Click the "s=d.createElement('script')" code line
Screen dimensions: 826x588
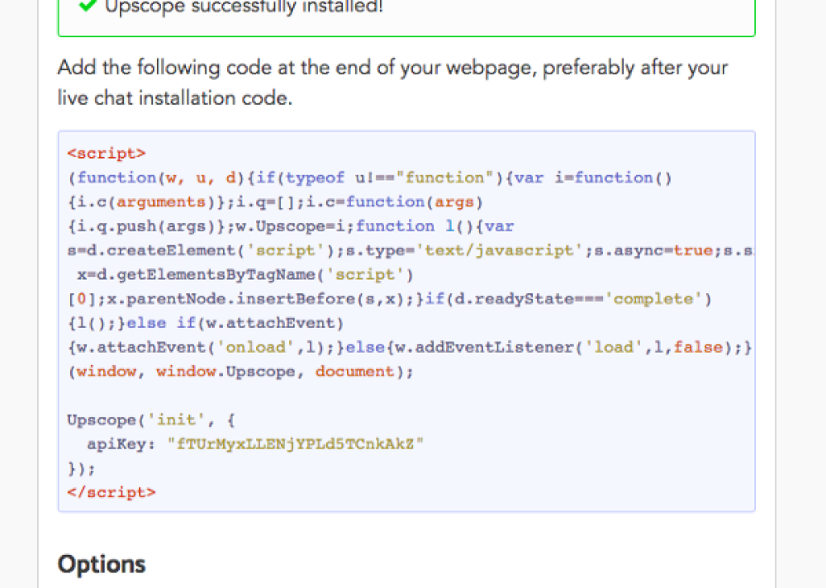pyautogui.click(x=411, y=250)
